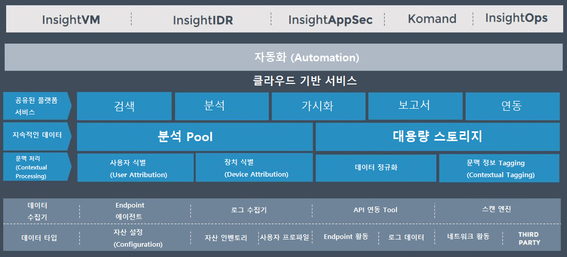
Task: Select the 데이터 타입 row label
Action: pos(39,238)
